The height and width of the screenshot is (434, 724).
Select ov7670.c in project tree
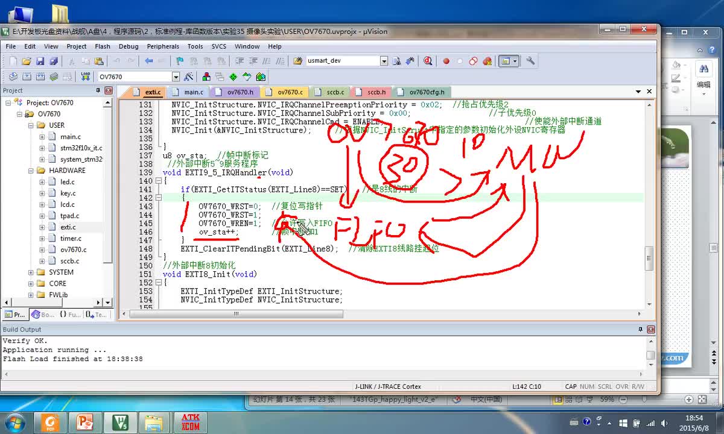73,250
